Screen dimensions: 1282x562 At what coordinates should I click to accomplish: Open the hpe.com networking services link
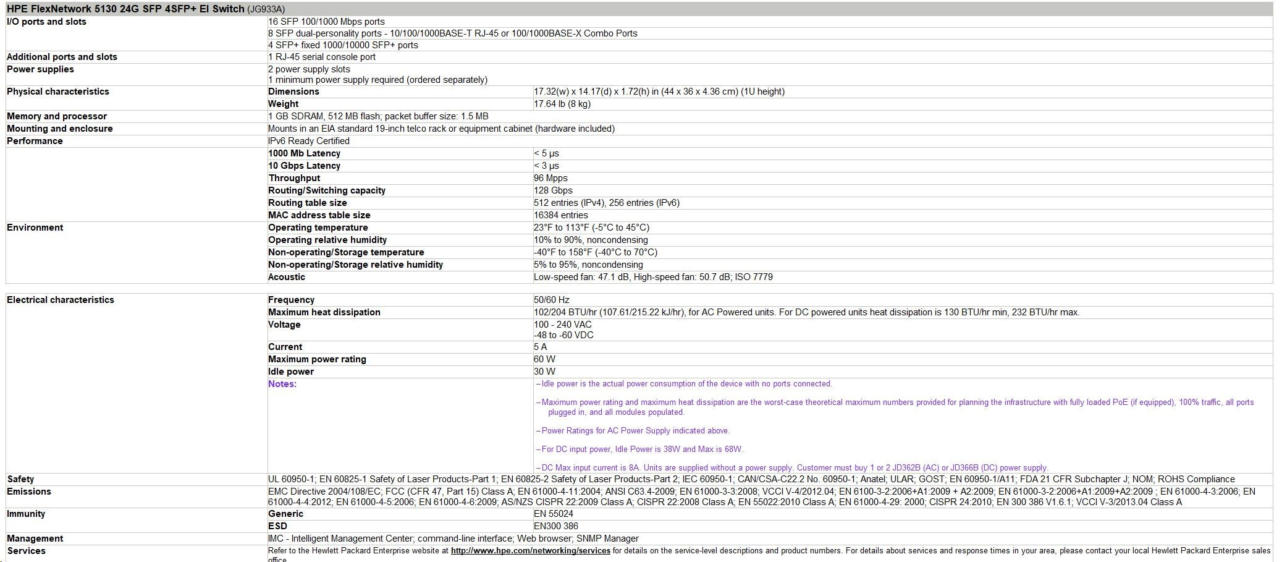(530, 550)
